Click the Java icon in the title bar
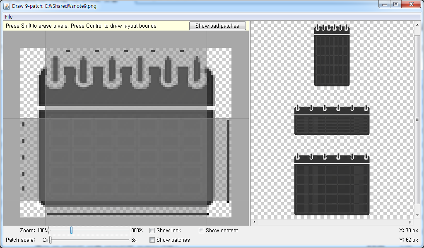 tap(7, 5)
